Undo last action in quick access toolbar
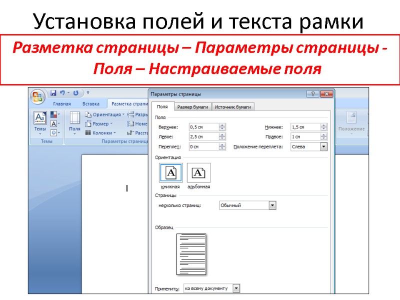 (62, 93)
